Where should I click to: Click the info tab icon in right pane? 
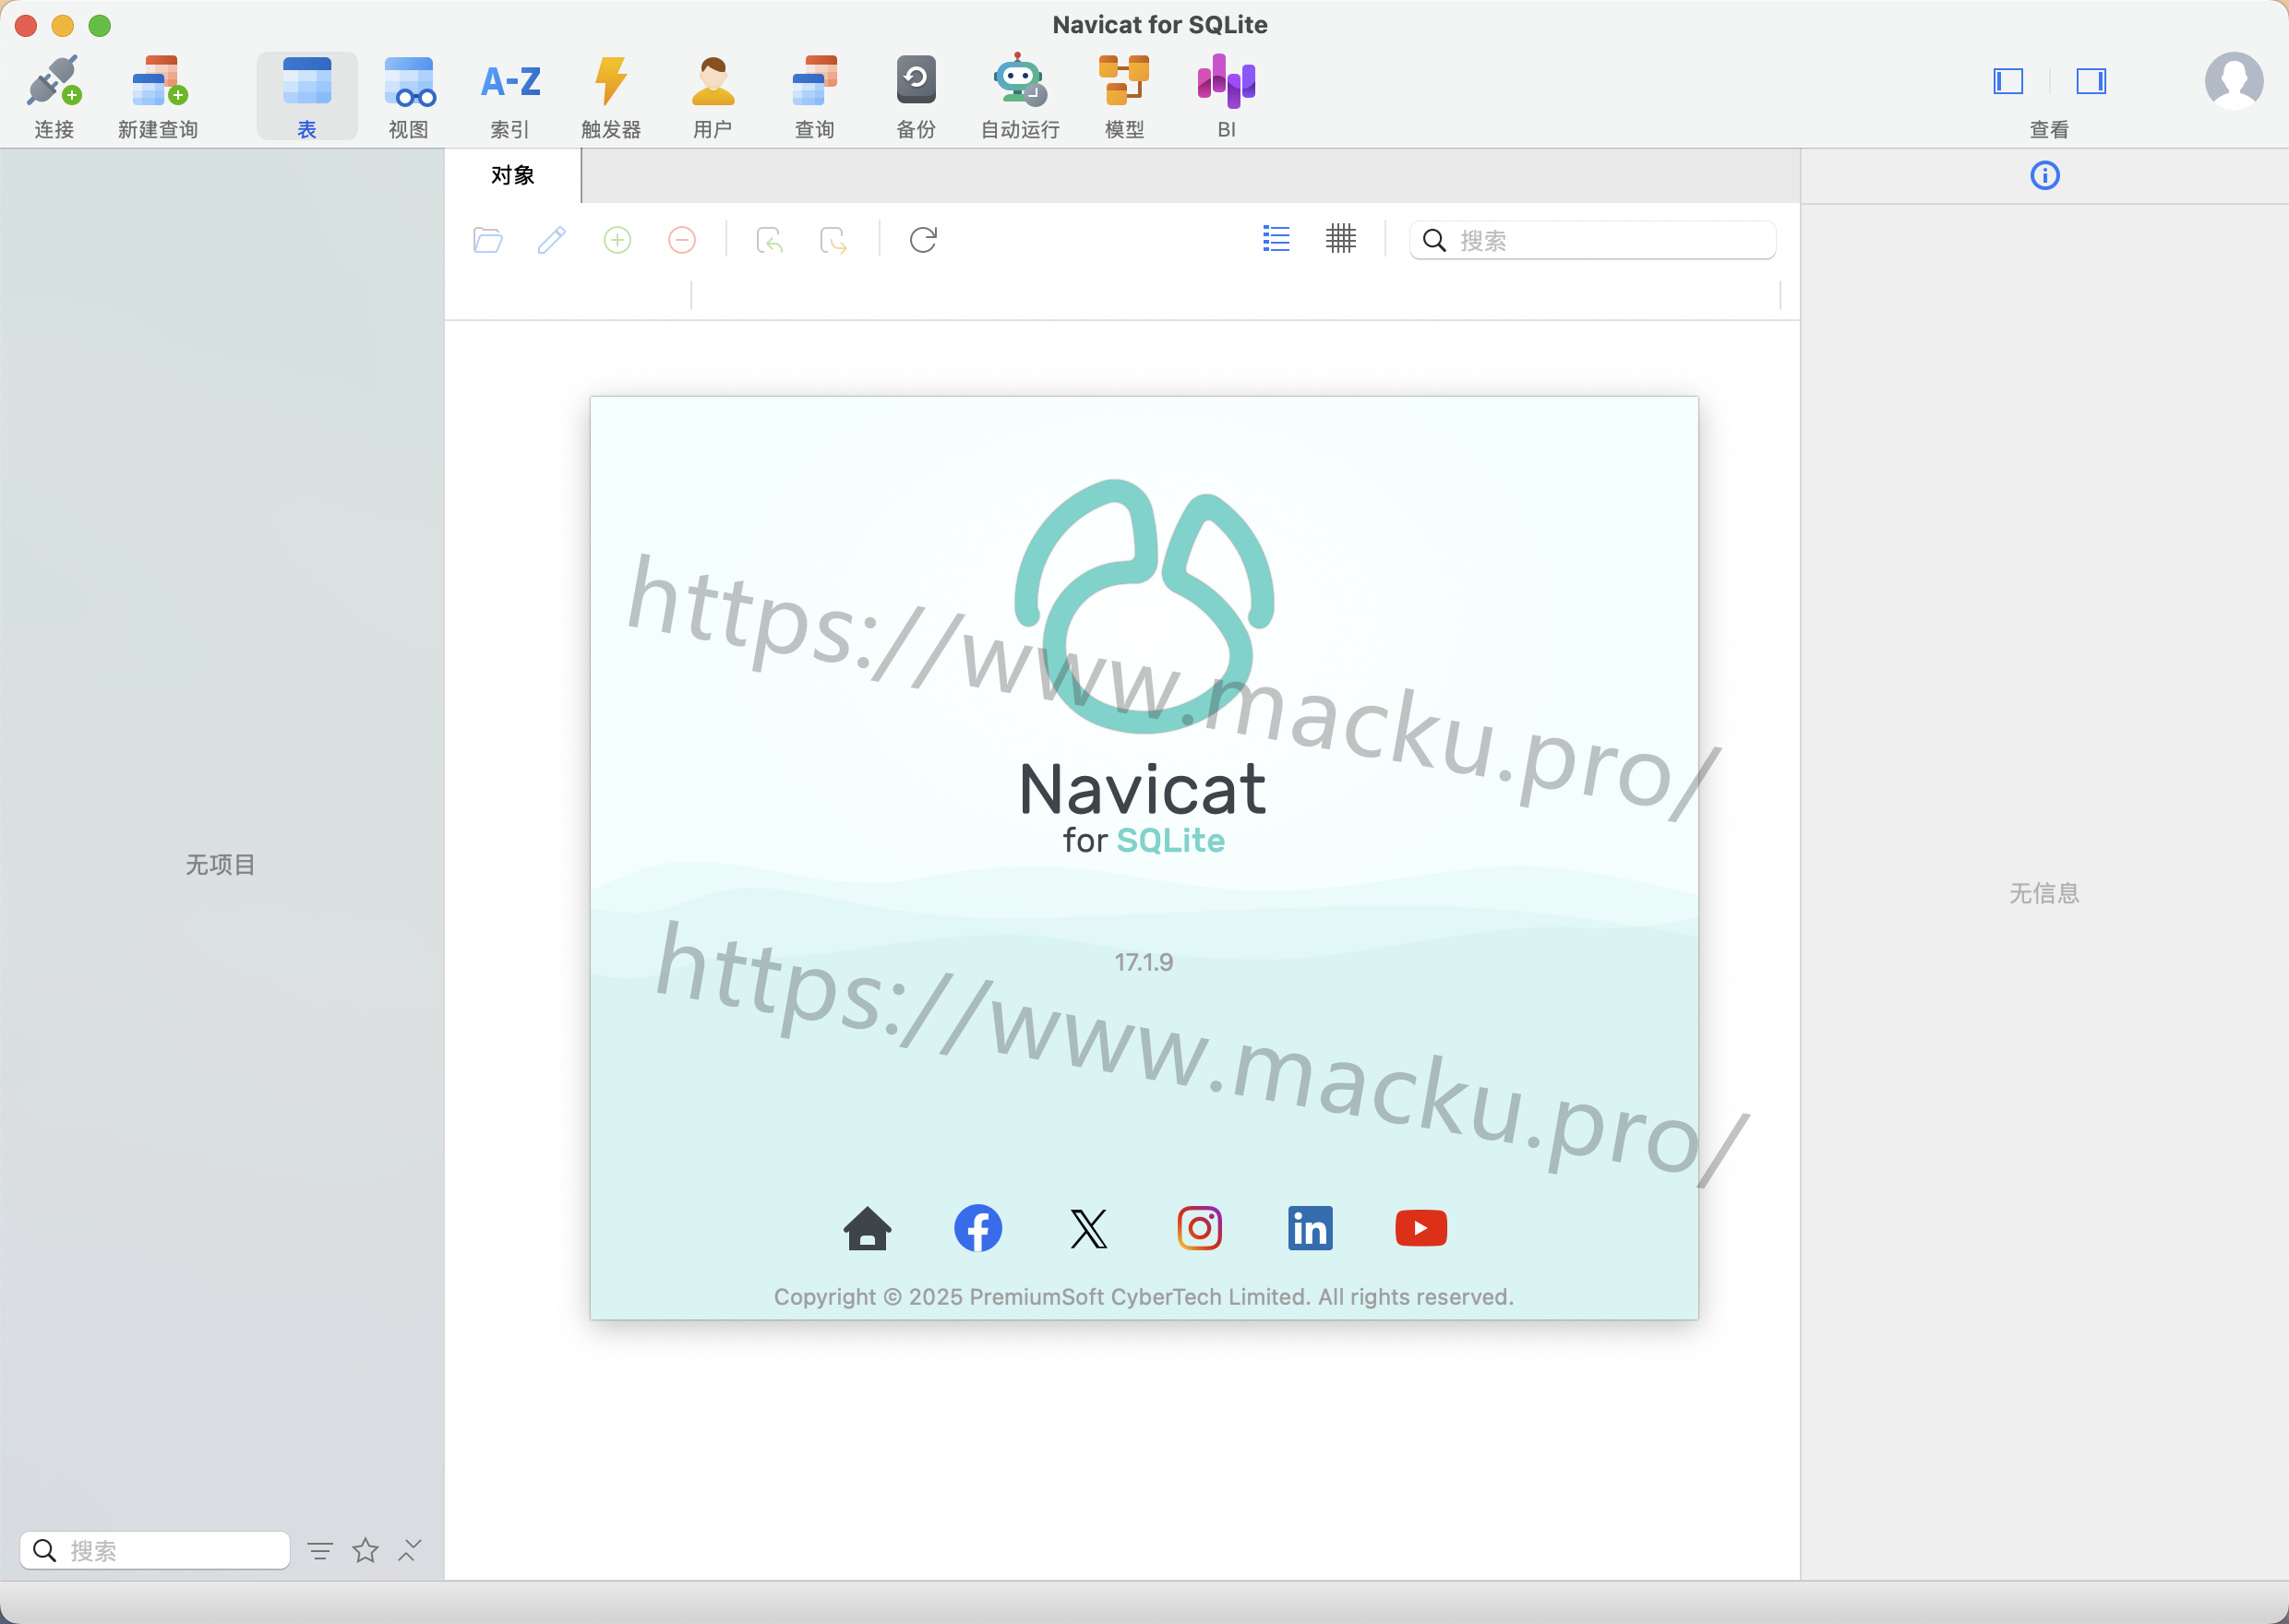2045,176
